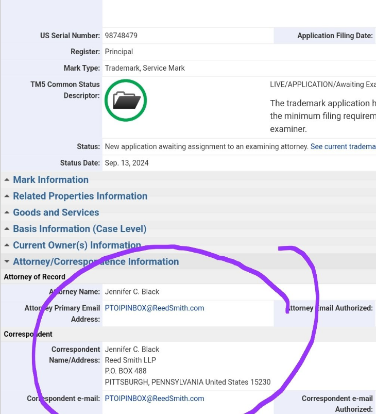This screenshot has width=376, height=414.
Task: Click the arrow icon beside Related Properties Information
Action: [7, 196]
